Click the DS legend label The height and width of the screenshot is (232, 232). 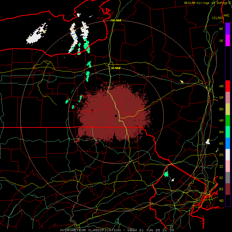221,155
